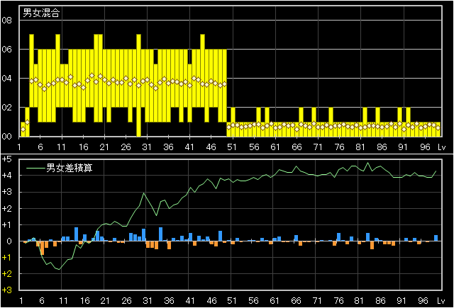Image resolution: width=454 pixels, height=308 pixels.
Task: Pick level 6 tick under 男女差積算 chart
Action: [42, 301]
